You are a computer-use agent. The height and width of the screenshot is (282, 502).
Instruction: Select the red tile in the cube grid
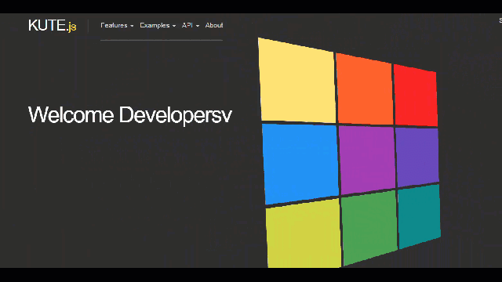click(x=416, y=96)
